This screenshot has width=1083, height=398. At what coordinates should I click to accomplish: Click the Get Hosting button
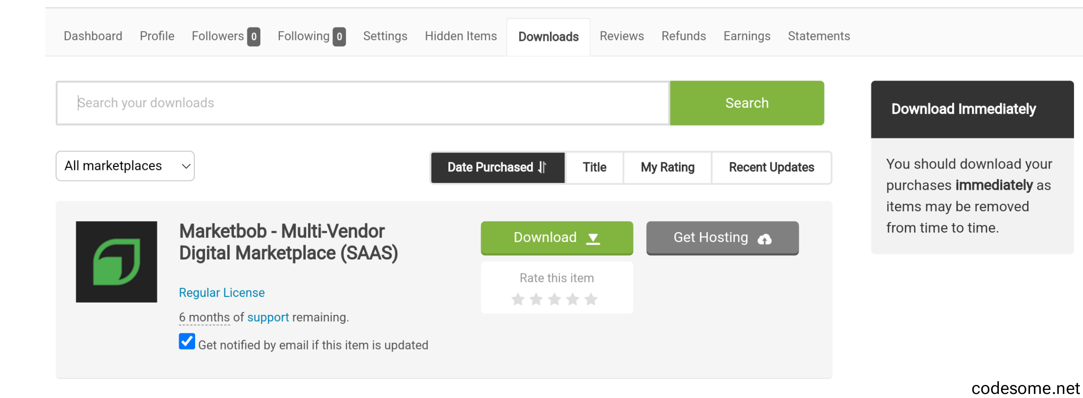tap(722, 237)
